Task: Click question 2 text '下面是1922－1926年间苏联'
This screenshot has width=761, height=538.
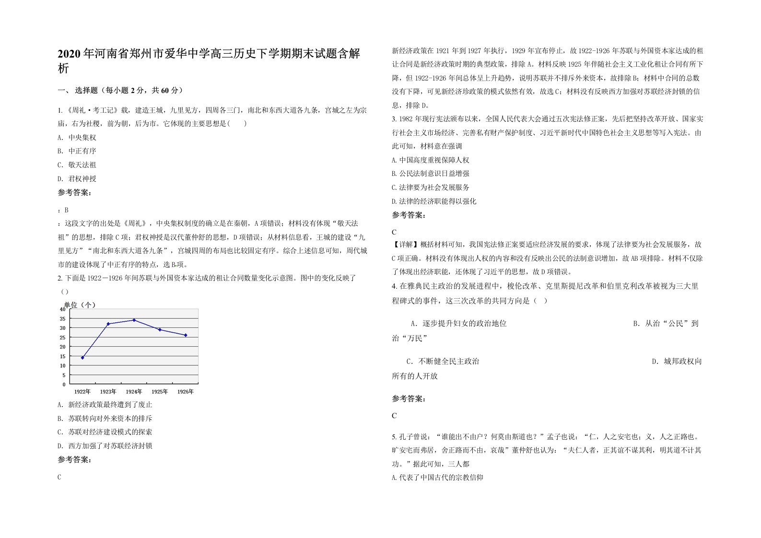Action: pyautogui.click(x=207, y=284)
